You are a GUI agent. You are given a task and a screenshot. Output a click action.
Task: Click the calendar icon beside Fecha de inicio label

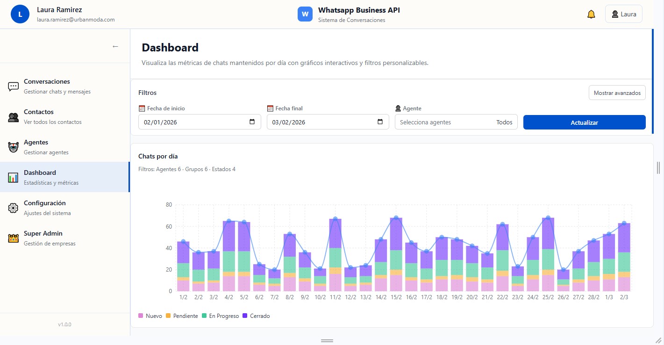click(142, 108)
